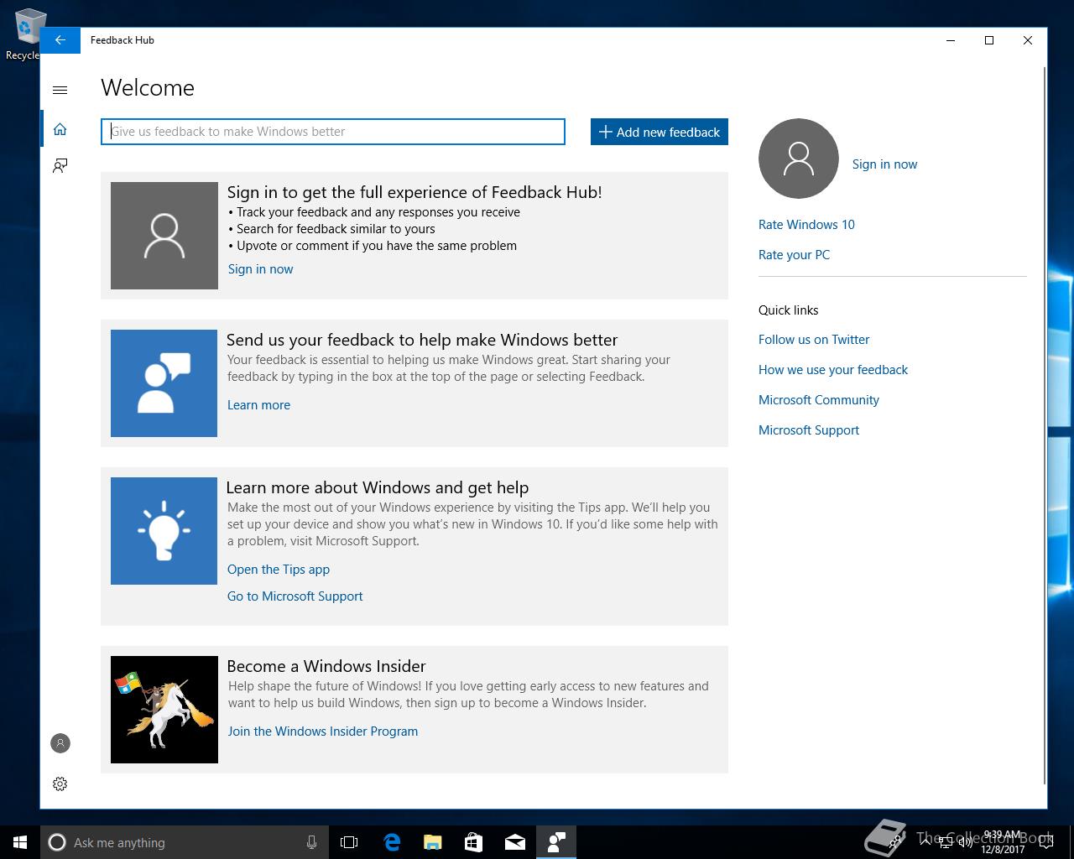The image size is (1074, 859).
Task: Open How we use your feedback link
Action: tap(833, 370)
